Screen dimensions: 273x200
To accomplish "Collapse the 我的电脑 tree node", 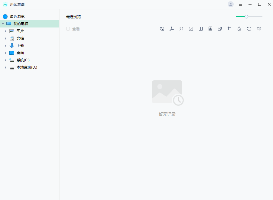I will click(3, 24).
